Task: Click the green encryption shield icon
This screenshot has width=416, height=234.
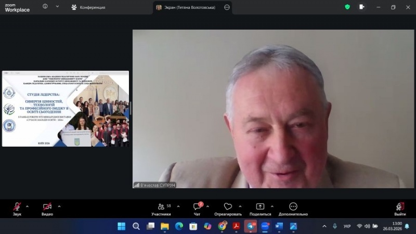Action: 347,7
